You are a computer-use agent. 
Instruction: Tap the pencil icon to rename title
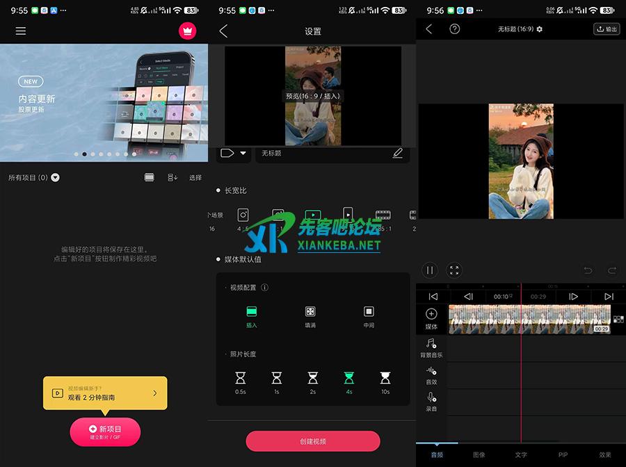[x=397, y=153]
